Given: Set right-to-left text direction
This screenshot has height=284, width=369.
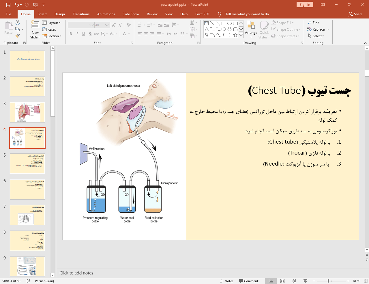Looking at the screenshot, I should (x=175, y=34).
